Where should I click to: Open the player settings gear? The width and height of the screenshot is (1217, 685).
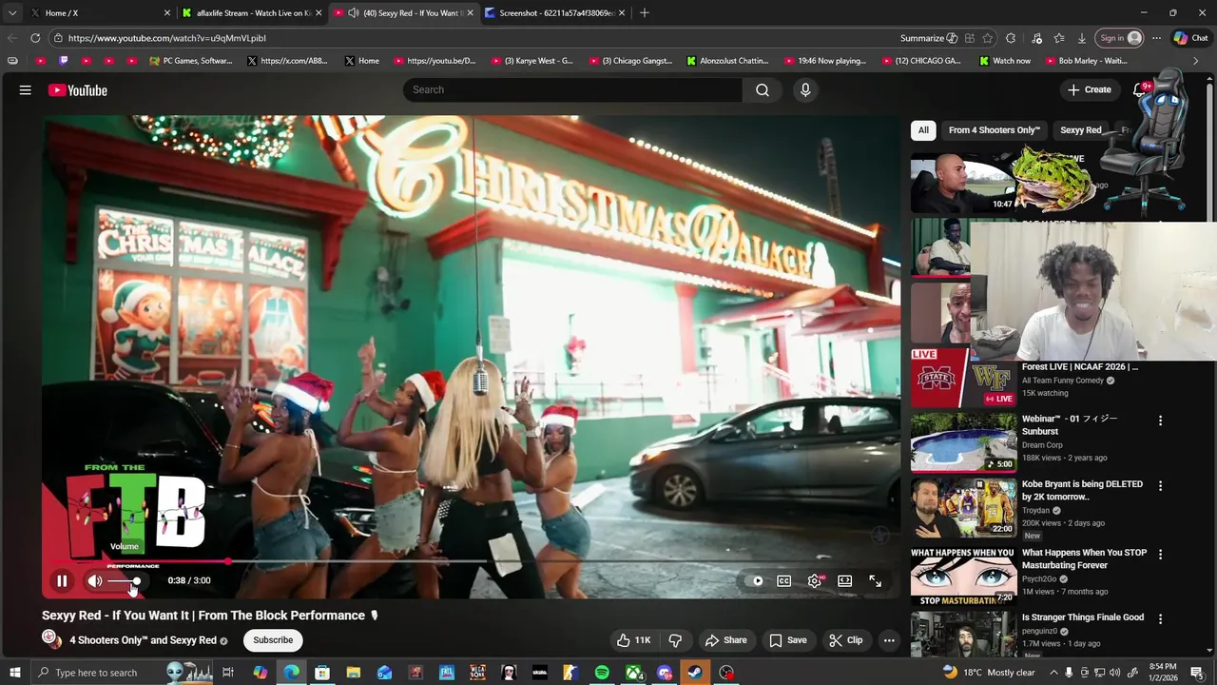coord(815,580)
